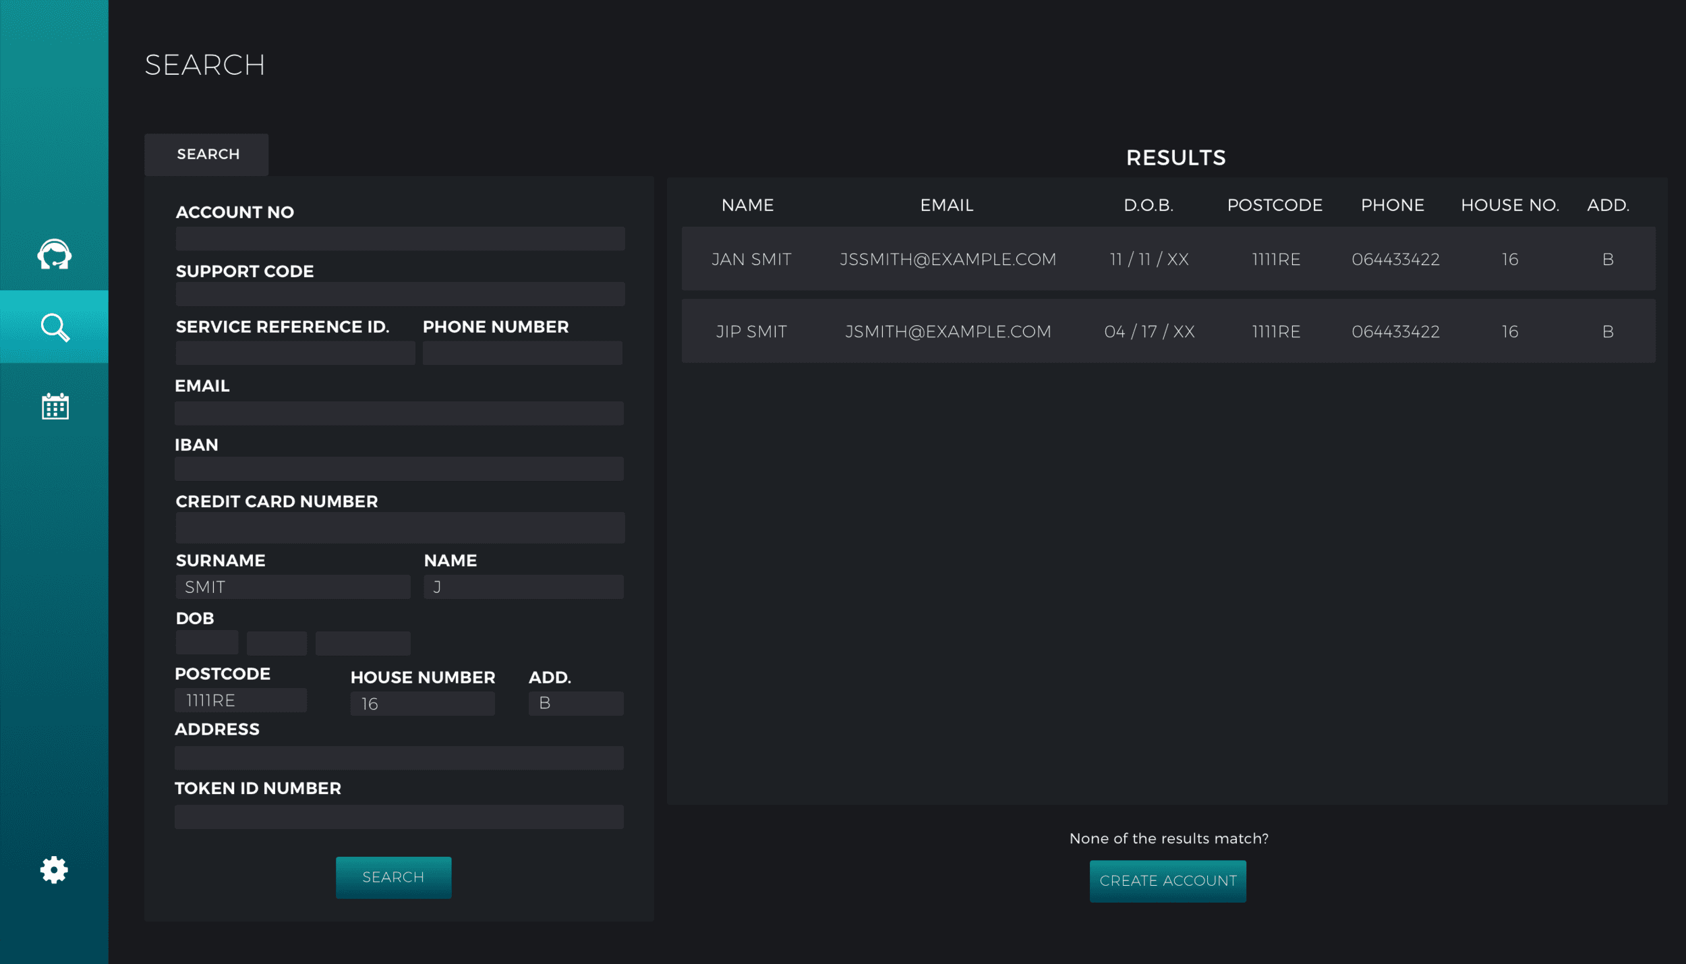Open the calendar icon in sidebar
This screenshot has height=964, width=1686.
[x=54, y=406]
